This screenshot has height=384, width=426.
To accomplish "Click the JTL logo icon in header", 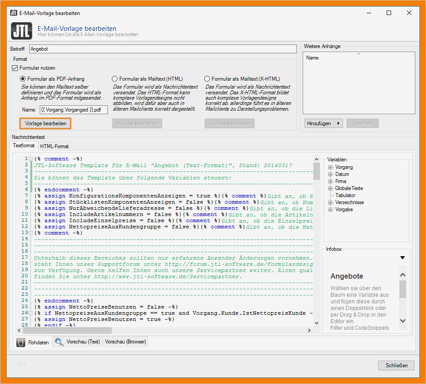I will (21, 30).
